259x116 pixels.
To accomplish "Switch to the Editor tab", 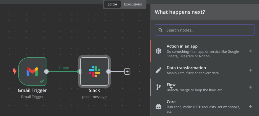I will [x=113, y=4].
